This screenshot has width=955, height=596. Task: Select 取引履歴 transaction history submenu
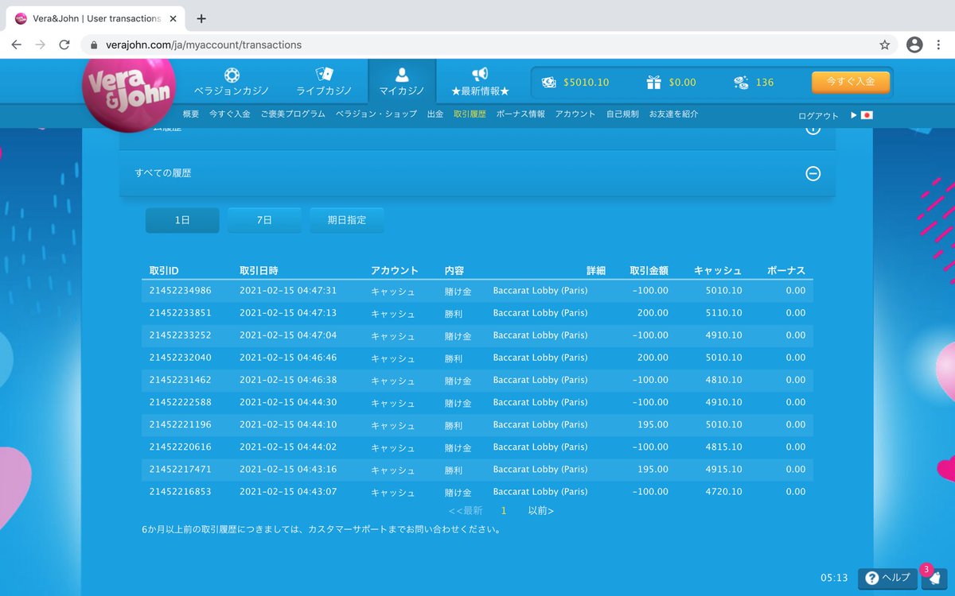click(470, 114)
